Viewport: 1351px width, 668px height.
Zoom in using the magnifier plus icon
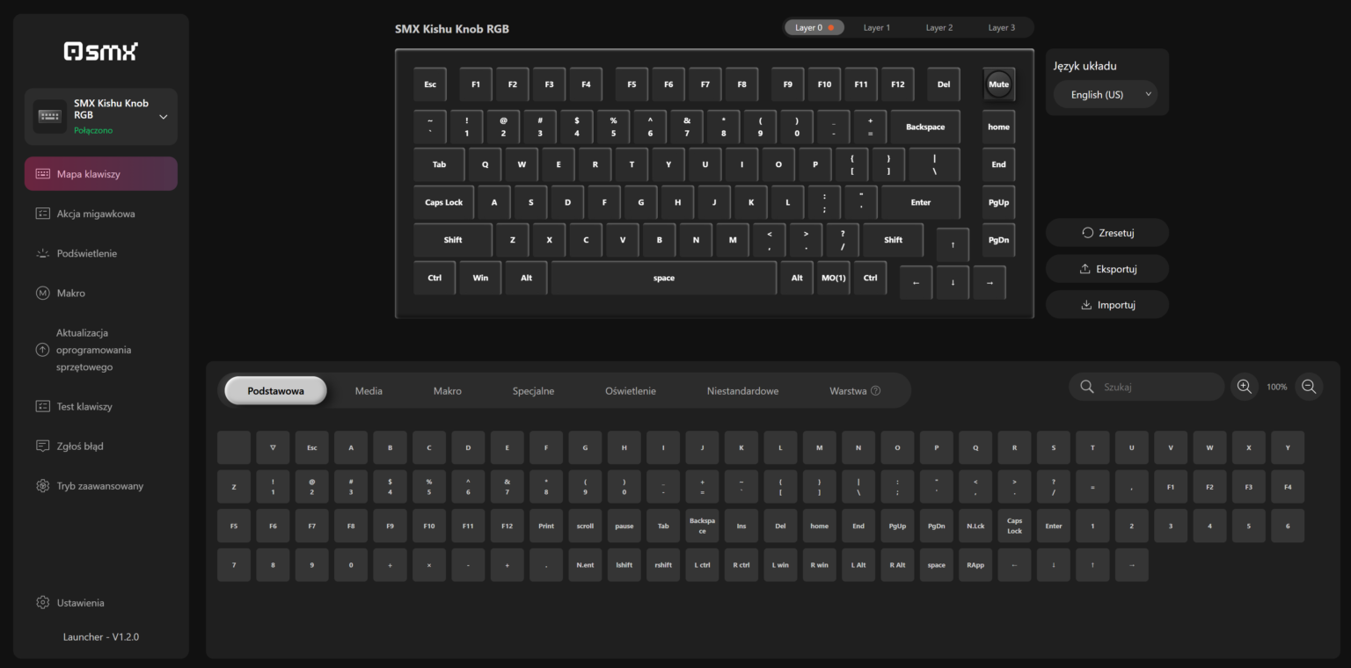point(1244,386)
